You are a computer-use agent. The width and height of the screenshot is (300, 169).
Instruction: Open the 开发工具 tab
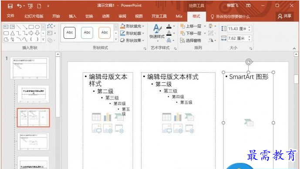tap(159, 16)
